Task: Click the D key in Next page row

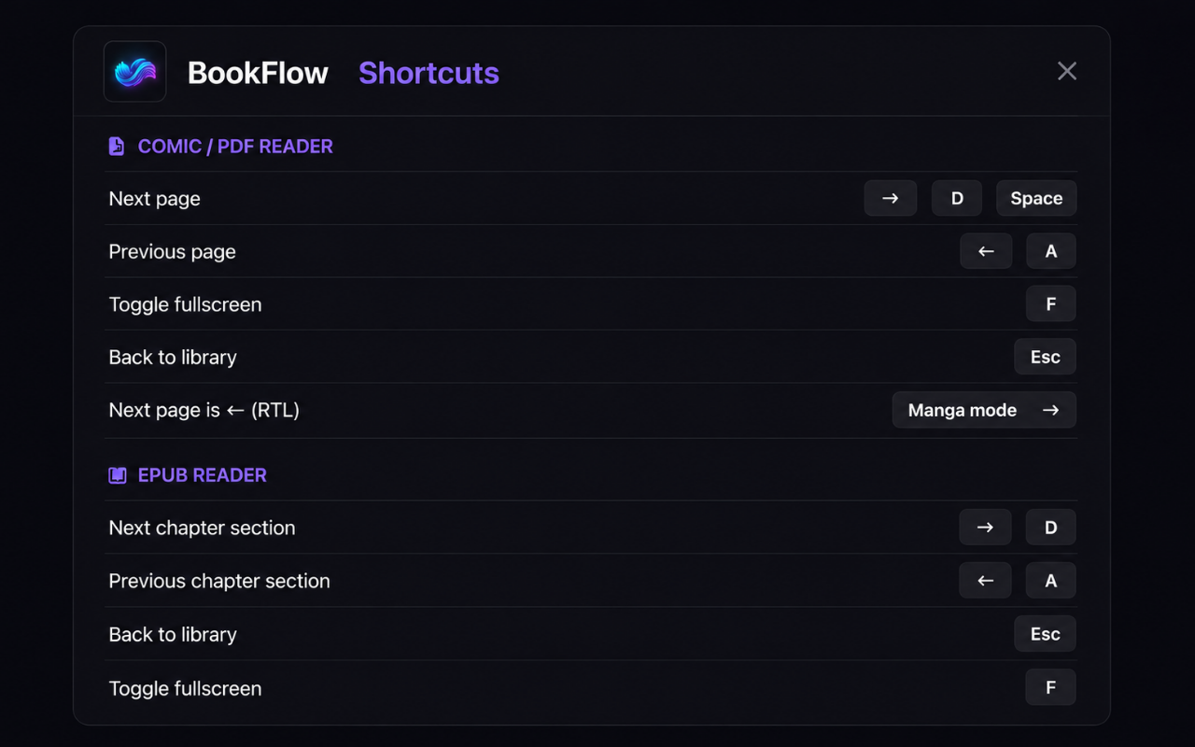Action: pyautogui.click(x=957, y=198)
